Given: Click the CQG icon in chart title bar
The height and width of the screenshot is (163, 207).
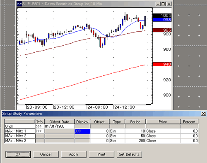Looking at the screenshot, I should click(19, 4).
